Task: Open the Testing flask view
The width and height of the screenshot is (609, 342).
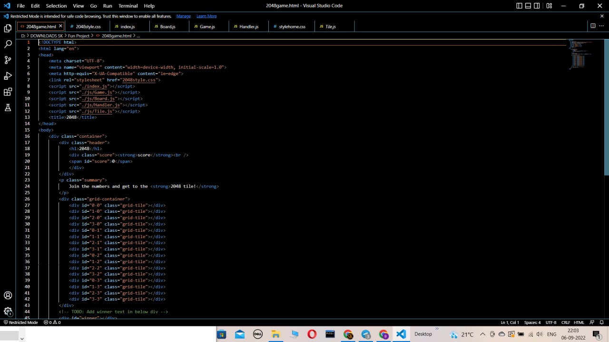Action: click(8, 108)
